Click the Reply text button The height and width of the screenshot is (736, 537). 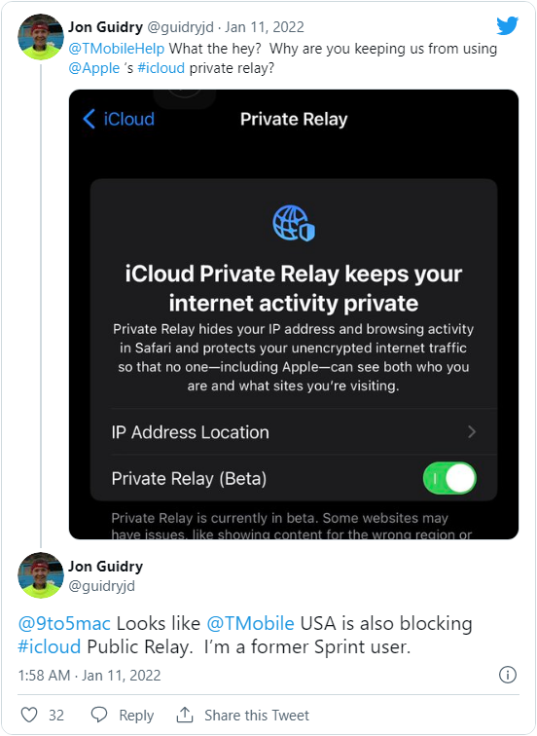(x=136, y=716)
